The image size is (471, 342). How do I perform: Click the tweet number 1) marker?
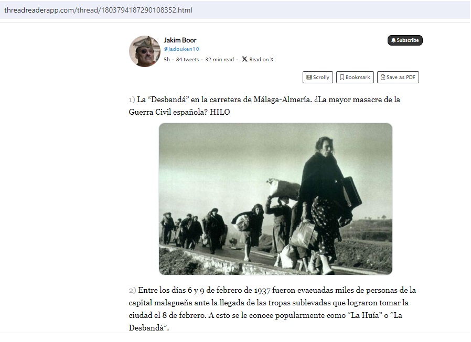point(132,100)
